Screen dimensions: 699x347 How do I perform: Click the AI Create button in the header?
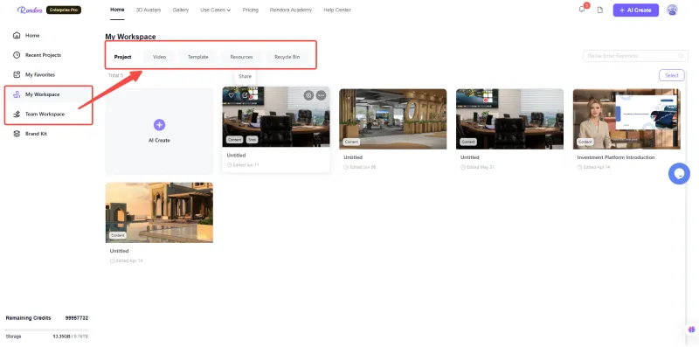coord(636,10)
